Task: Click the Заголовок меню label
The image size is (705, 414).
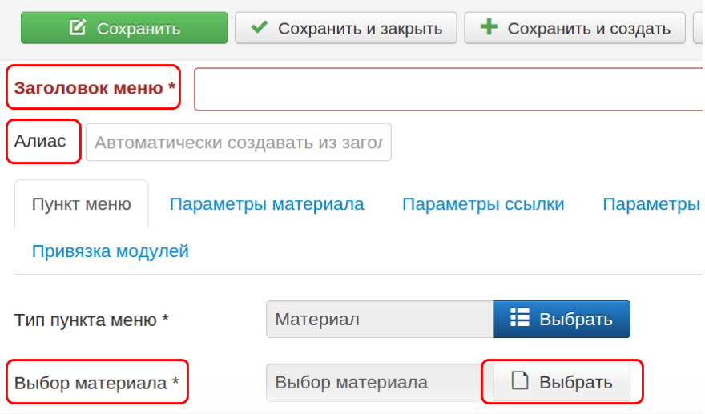Action: [95, 88]
